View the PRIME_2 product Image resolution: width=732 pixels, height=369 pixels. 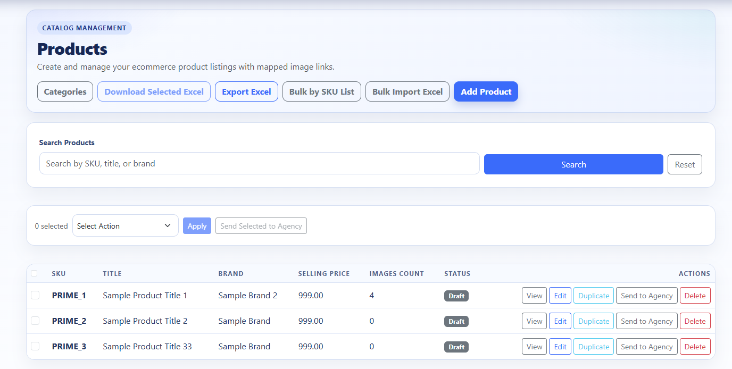tap(534, 321)
